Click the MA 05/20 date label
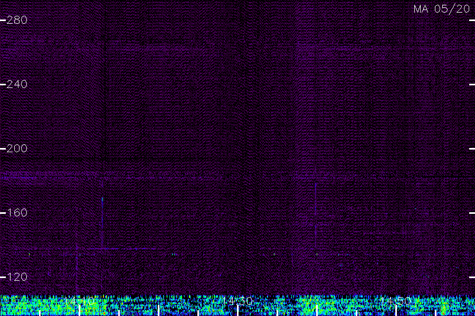The height and width of the screenshot is (316, 475). tap(442, 9)
